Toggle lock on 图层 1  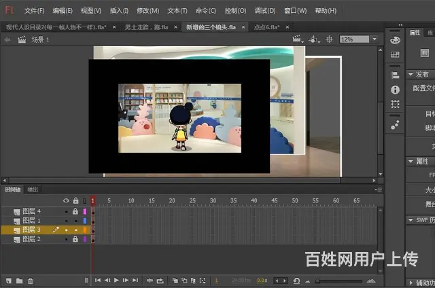coord(75,221)
